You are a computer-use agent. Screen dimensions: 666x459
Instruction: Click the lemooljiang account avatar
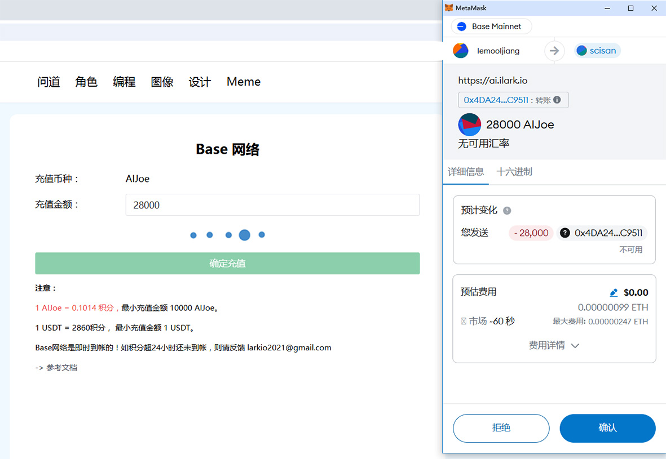click(460, 51)
